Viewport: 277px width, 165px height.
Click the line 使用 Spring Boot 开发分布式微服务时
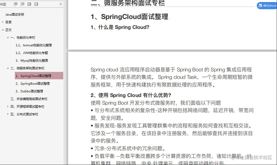point(156,103)
